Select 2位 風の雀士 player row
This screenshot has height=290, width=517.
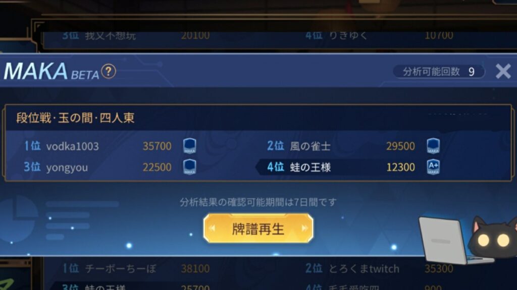(353, 146)
